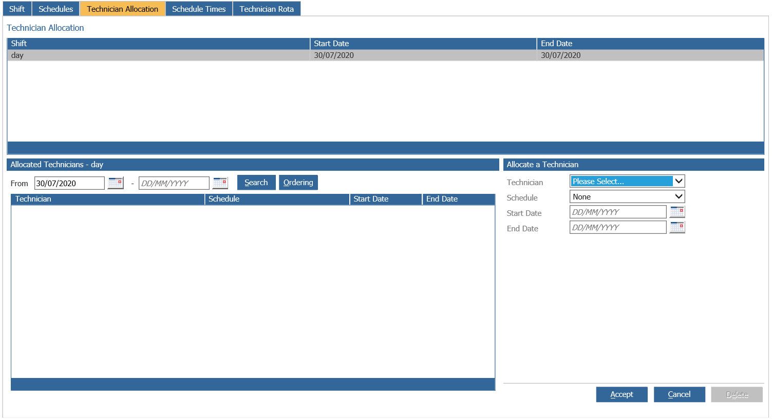772x419 pixels.
Task: Sort shifts by Shift column header
Action: [x=159, y=44]
